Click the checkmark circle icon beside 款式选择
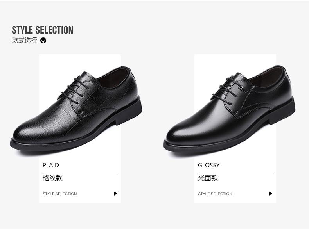Screen dimensions: 309x244 click(x=43, y=40)
